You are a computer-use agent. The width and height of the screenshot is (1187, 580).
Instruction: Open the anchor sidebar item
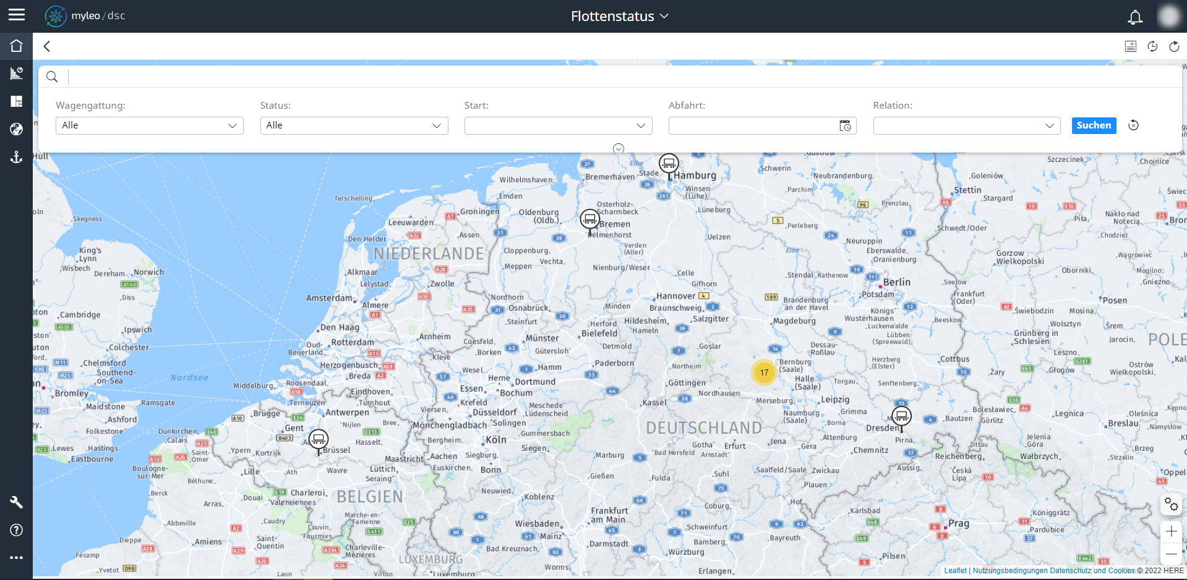(x=17, y=157)
